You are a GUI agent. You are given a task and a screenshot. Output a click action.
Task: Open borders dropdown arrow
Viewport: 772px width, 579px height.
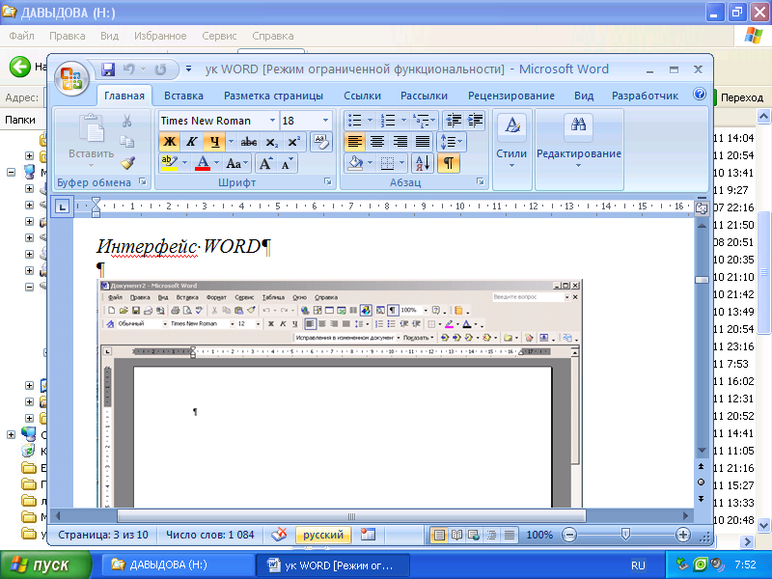401,163
